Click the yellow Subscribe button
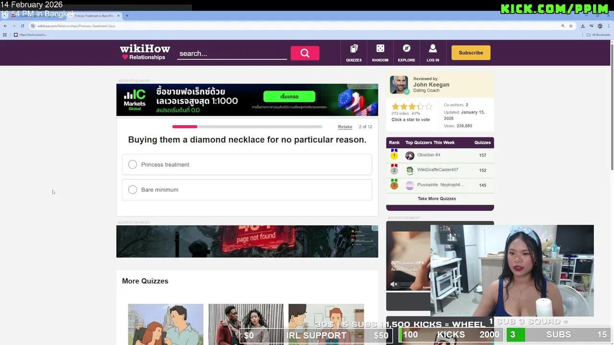The image size is (614, 345). click(x=471, y=53)
